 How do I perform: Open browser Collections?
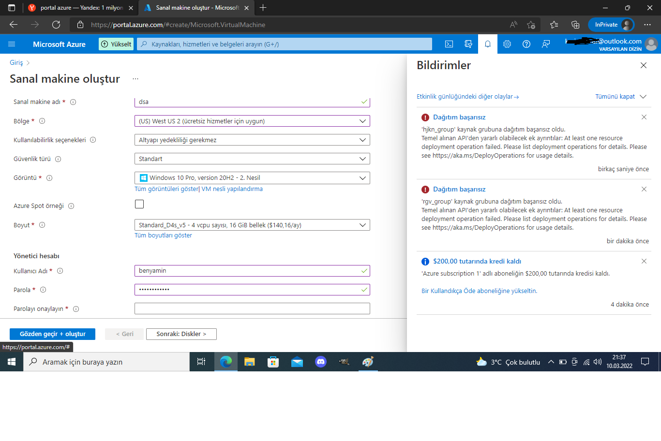coord(575,25)
